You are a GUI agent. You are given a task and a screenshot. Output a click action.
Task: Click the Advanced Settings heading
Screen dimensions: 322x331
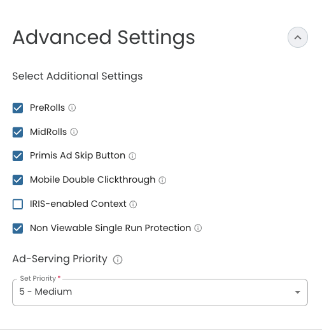click(104, 38)
